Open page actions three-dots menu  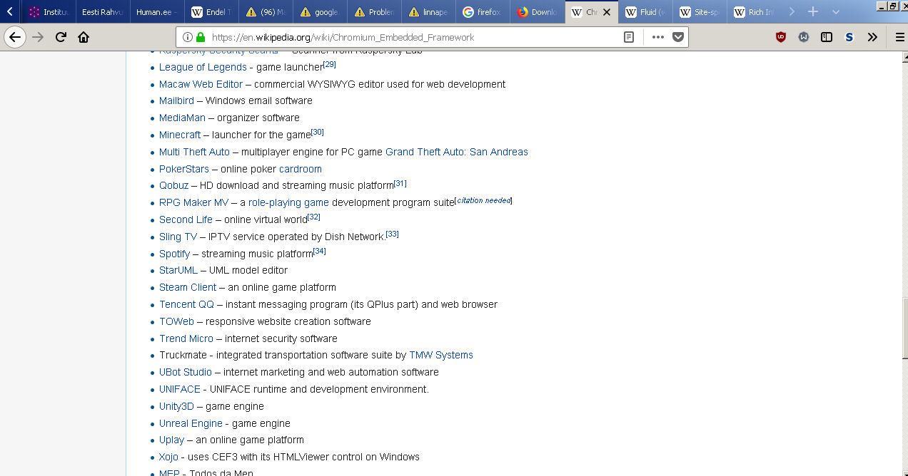pyautogui.click(x=657, y=37)
